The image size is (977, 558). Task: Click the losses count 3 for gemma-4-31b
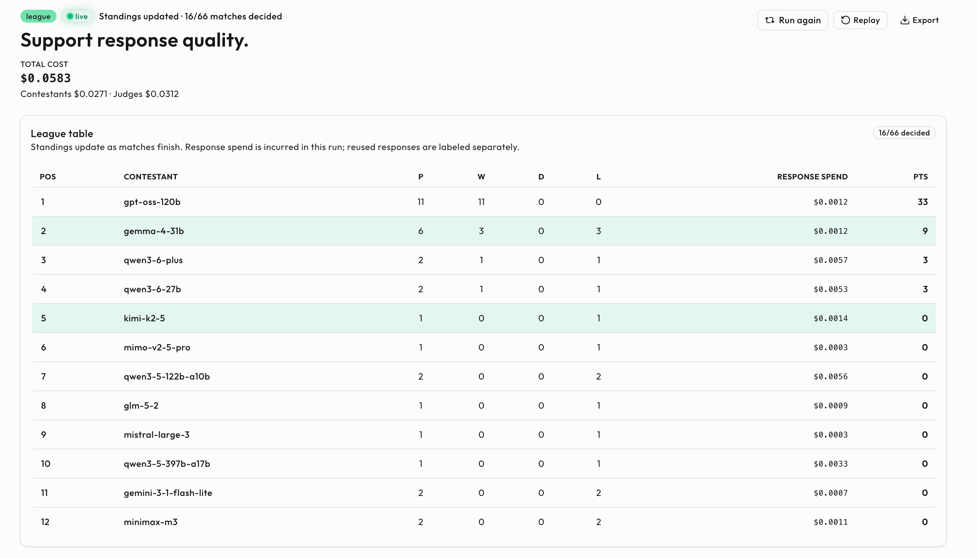pos(598,231)
